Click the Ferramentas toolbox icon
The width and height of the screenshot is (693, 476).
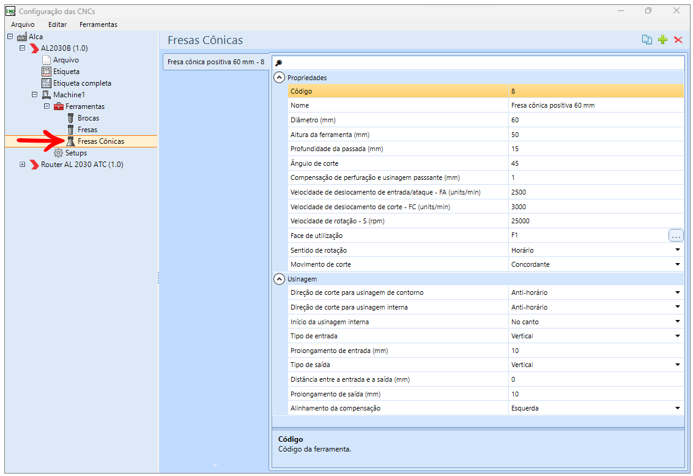pos(58,106)
